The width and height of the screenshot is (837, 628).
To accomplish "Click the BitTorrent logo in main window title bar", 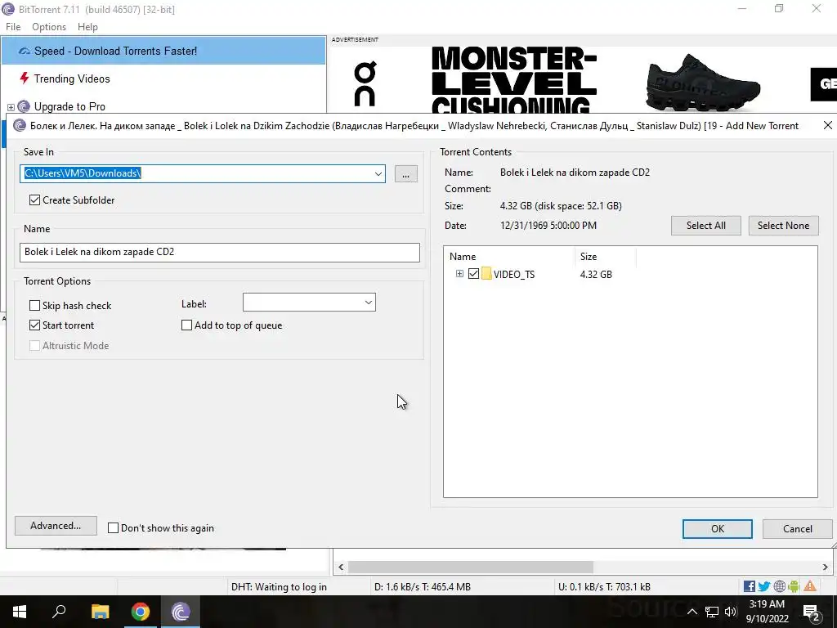I will (x=8, y=9).
